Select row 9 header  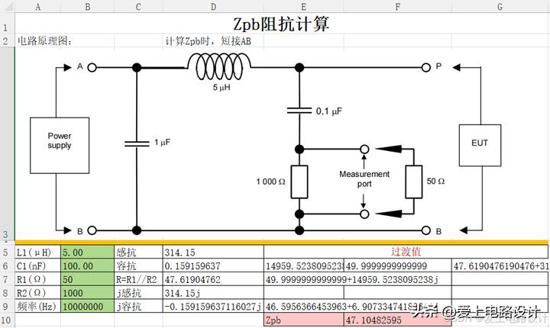pos(7,307)
